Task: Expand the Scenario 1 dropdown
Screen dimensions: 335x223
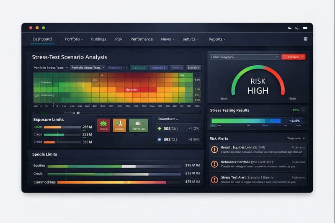Action: (x=118, y=68)
